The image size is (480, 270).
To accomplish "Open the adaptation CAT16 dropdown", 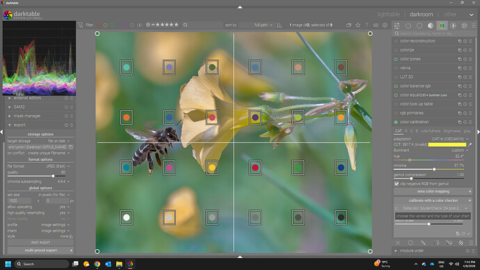I will coord(431,139).
